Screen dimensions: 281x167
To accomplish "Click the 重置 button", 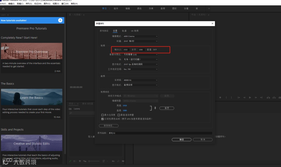I will [x=167, y=108].
